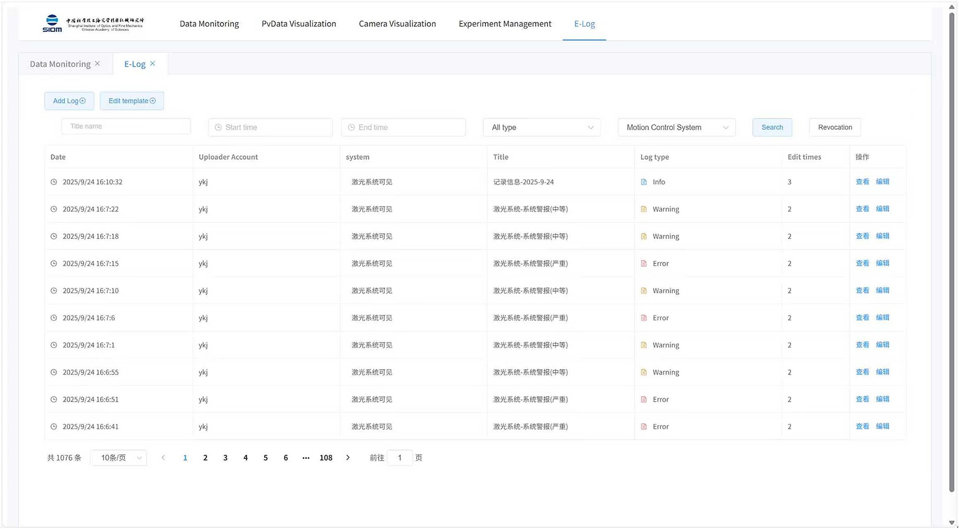Open the Motion Control System dropdown
The width and height of the screenshot is (959, 529).
click(676, 127)
